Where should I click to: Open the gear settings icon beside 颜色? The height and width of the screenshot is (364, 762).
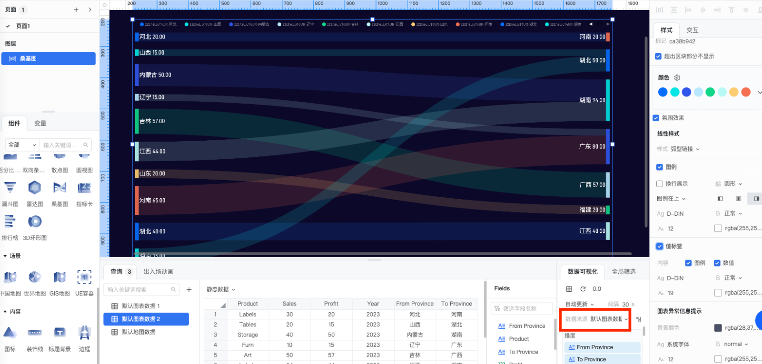pos(677,77)
